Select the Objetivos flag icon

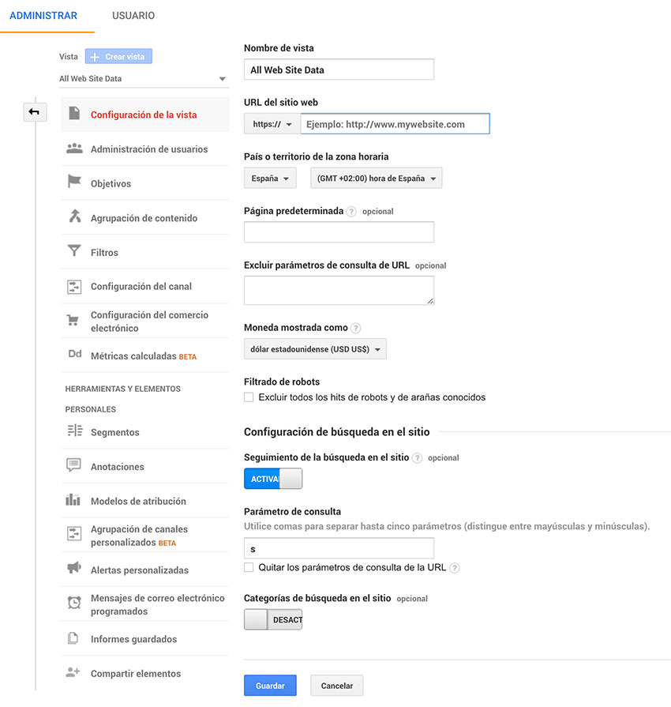click(x=74, y=182)
